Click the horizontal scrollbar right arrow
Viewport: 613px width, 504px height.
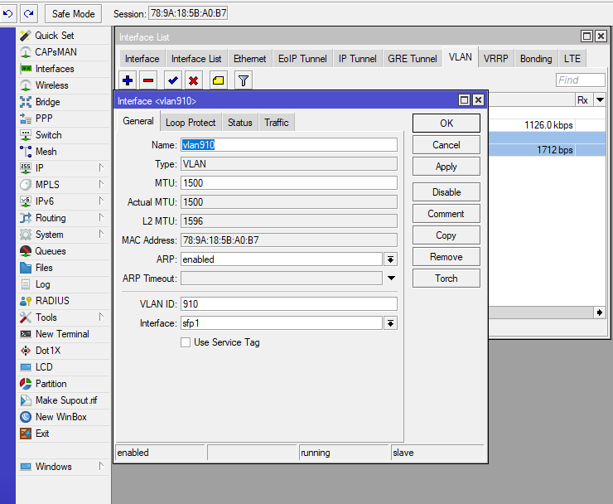pyautogui.click(x=600, y=313)
